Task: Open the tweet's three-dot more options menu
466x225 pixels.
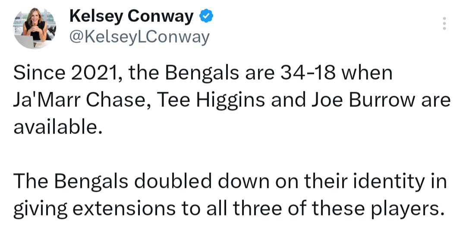Action: tap(444, 24)
